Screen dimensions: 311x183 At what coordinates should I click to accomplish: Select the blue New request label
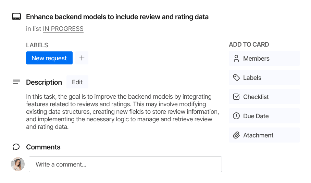coord(49,58)
